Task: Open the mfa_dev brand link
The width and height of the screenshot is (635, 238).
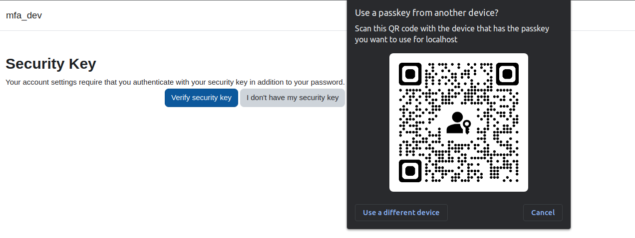Action: [x=24, y=15]
